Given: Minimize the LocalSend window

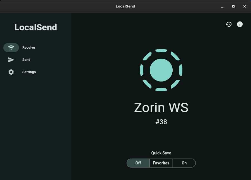Looking at the screenshot, I should [x=222, y=7].
